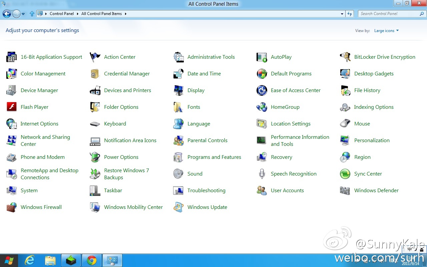Click the Ease of Access Center icon
Screen dimensions: 427x267
[262, 90]
